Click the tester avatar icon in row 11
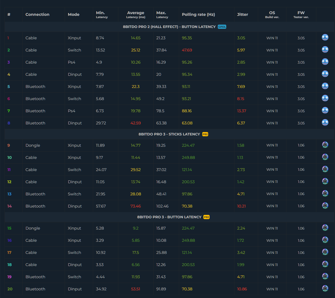Viewport: 335px width, 298px height. click(325, 169)
